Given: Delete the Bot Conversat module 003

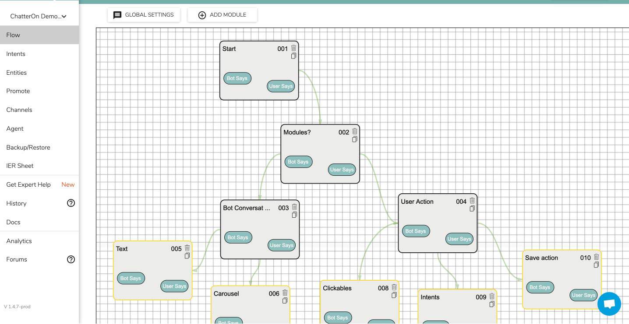Looking at the screenshot, I should pyautogui.click(x=294, y=207).
